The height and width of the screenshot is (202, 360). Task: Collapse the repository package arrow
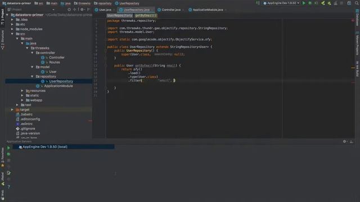pos(33,76)
